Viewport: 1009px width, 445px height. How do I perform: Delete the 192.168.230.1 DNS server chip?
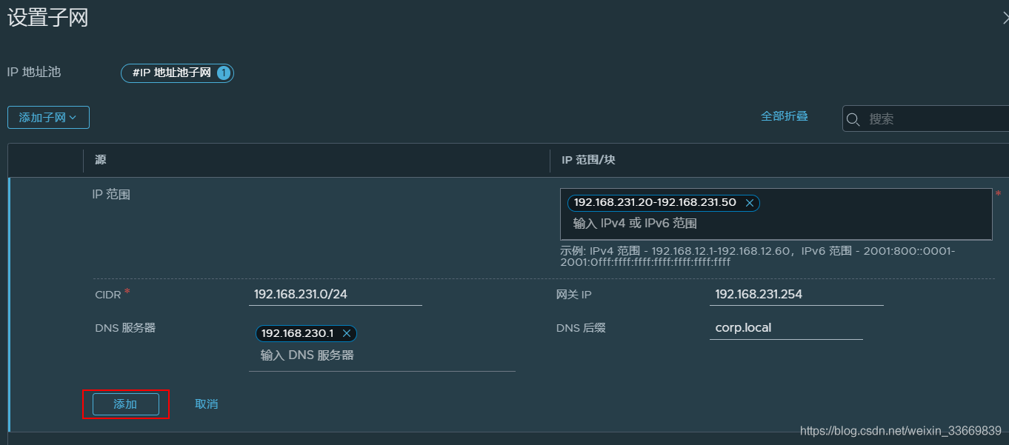pos(346,334)
